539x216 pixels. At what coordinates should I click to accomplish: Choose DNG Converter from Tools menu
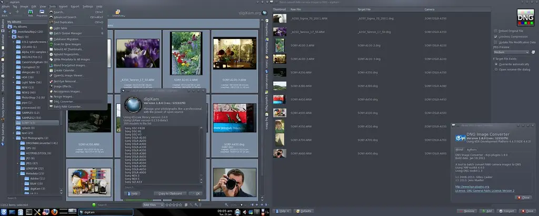pyautogui.click(x=78, y=102)
